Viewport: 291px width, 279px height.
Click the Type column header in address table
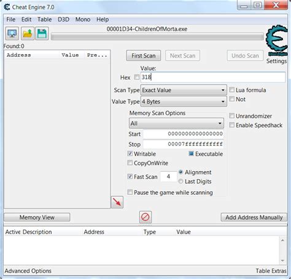click(150, 232)
